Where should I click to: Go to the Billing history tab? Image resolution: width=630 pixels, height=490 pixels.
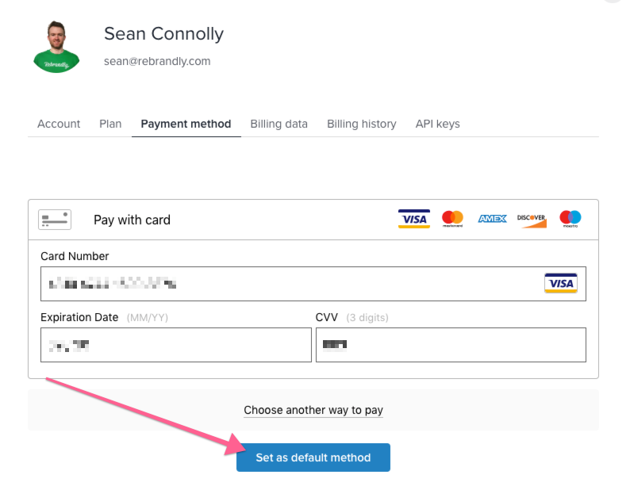pos(362,124)
